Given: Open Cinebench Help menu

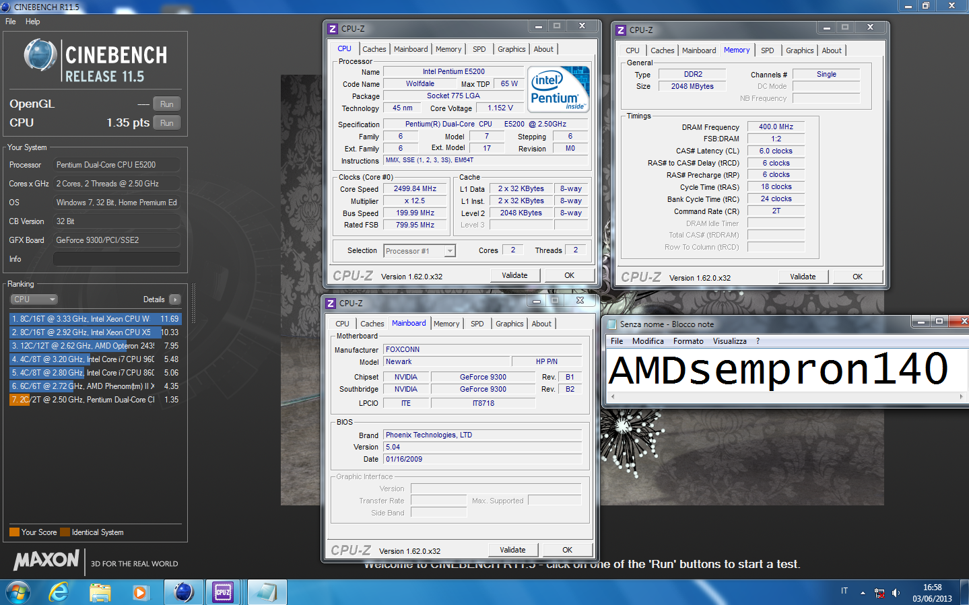Looking at the screenshot, I should click(32, 22).
